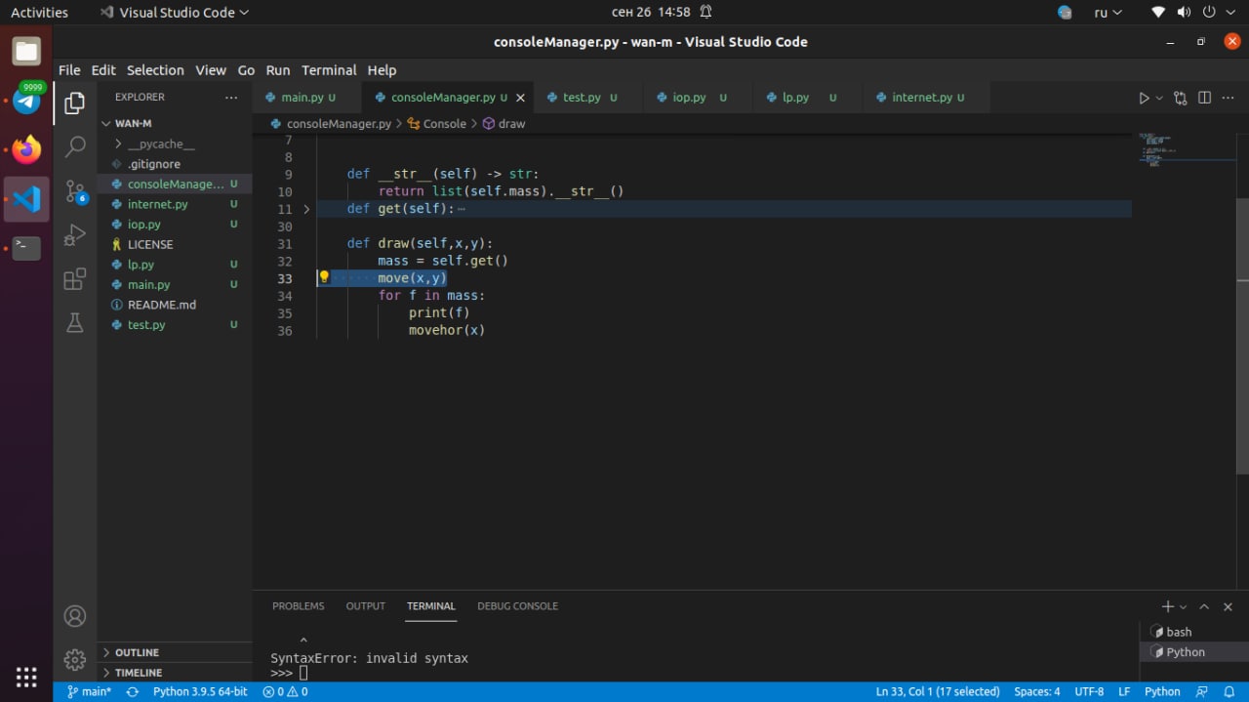Open the Source Control view
1249x702 pixels.
pos(75,191)
